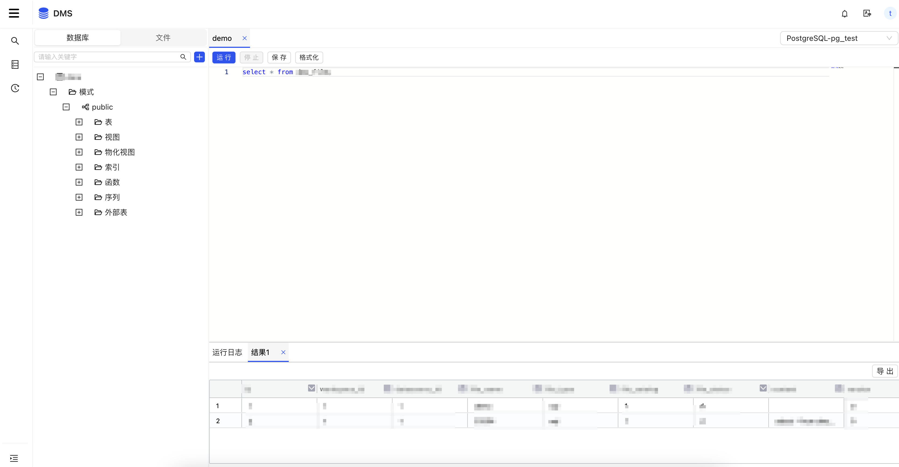Expand the 表 folder
This screenshot has height=467, width=899.
point(79,122)
